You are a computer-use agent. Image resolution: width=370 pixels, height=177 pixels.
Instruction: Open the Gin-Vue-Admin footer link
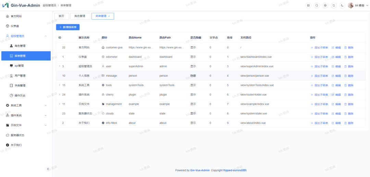pyautogui.click(x=200, y=170)
